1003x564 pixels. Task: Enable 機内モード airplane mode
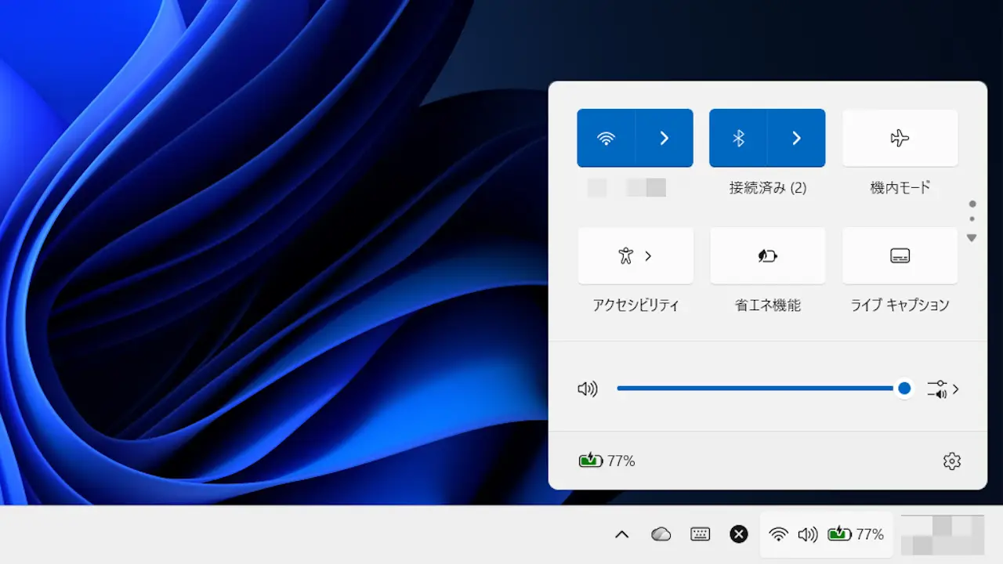click(900, 138)
